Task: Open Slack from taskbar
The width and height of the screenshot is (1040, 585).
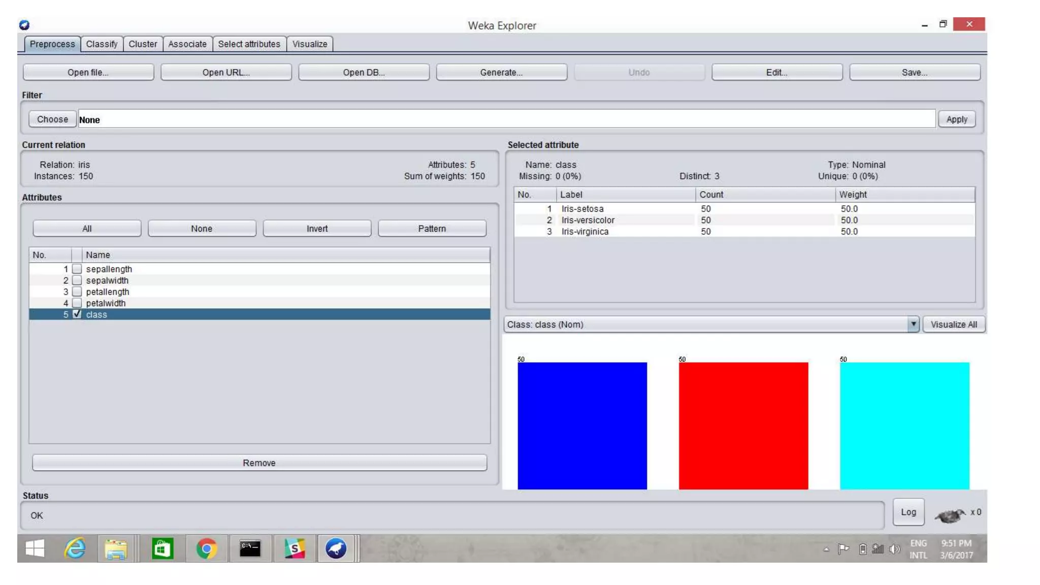Action: [x=295, y=549]
